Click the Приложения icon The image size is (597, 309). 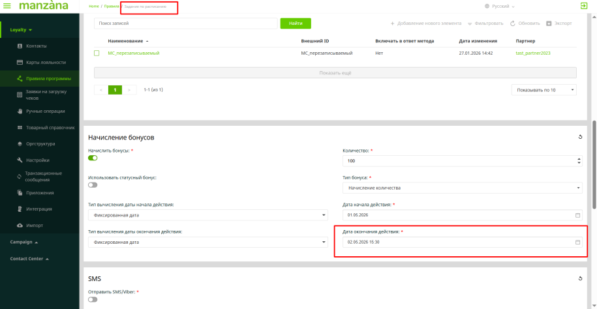pos(20,193)
